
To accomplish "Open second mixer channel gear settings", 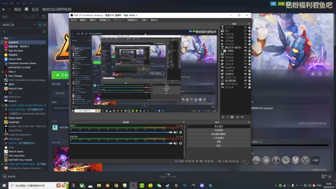I will point(181,143).
